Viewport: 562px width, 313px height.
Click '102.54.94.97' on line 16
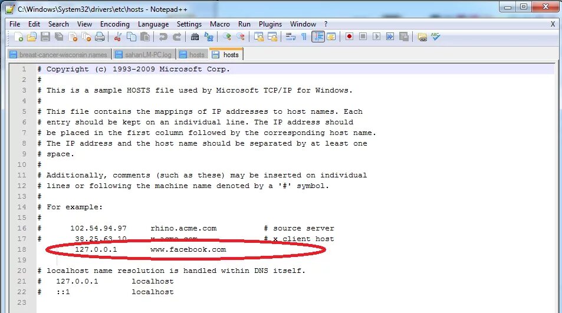98,228
